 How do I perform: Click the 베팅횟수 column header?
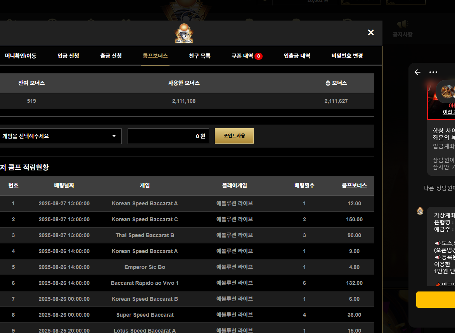[304, 185]
